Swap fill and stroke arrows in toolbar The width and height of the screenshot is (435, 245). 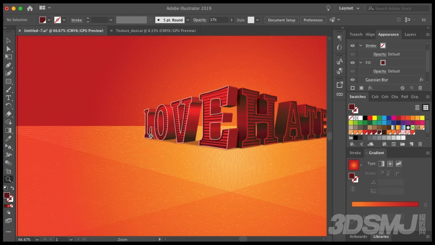pyautogui.click(x=12, y=188)
